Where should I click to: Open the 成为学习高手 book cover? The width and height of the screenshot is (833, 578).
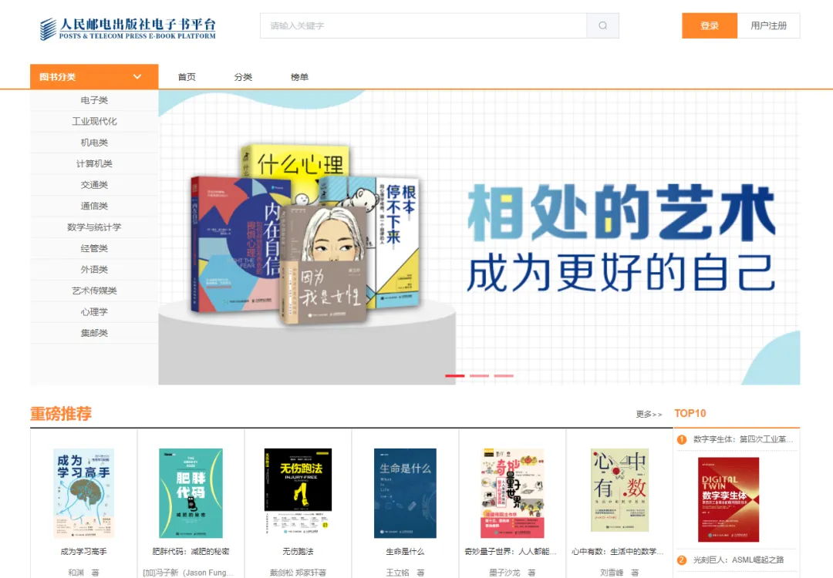pos(83,493)
